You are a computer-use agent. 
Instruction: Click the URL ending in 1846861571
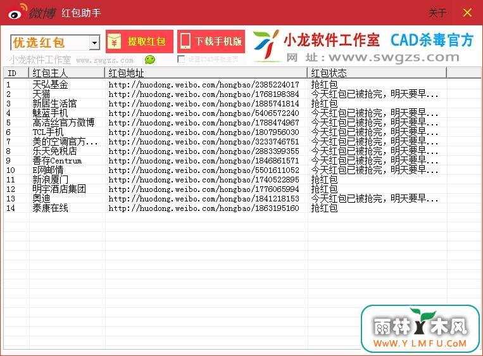(204, 161)
